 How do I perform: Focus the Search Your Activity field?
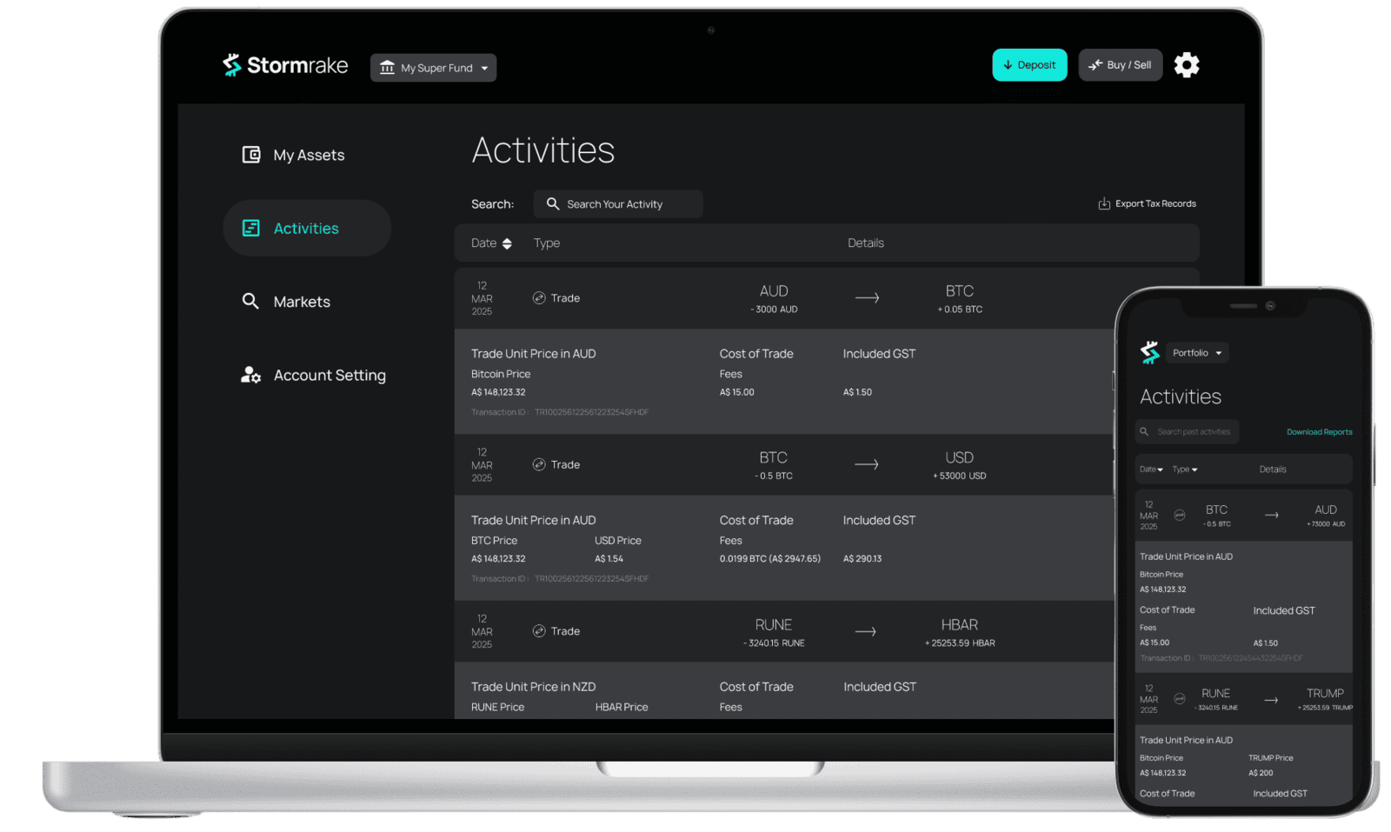coord(618,204)
